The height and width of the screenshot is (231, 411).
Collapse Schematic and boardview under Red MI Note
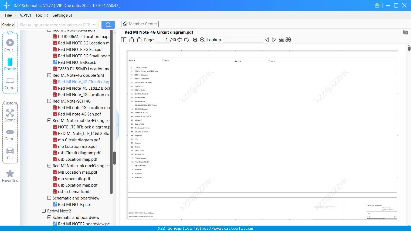(x=49, y=198)
